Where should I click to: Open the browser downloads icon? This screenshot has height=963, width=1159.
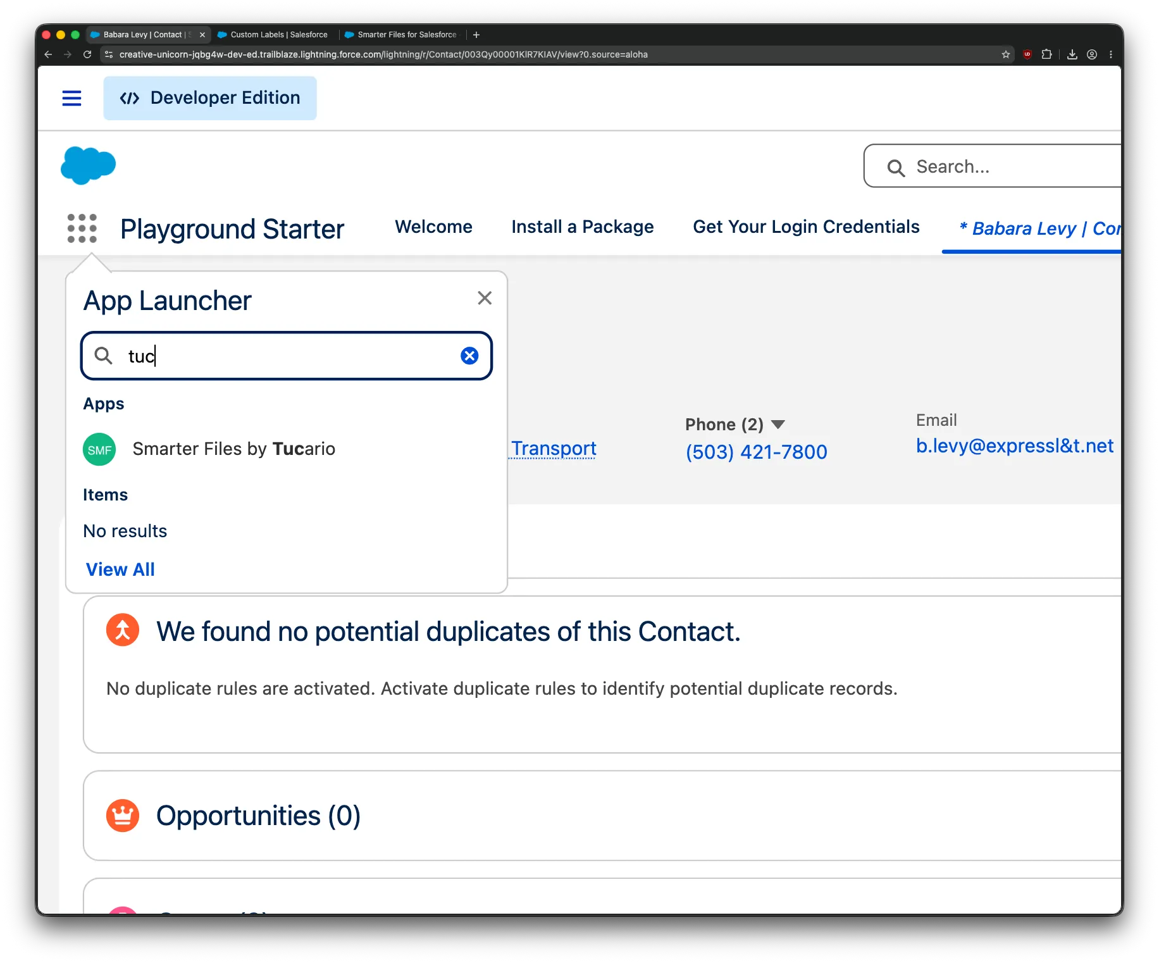(1072, 54)
